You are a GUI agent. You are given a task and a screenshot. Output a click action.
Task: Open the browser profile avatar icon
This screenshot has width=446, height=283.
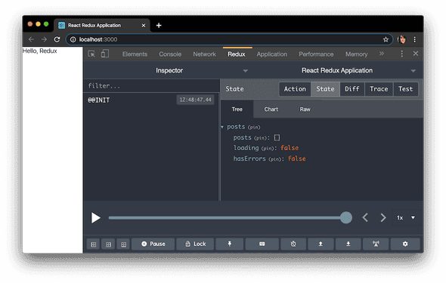(x=402, y=39)
